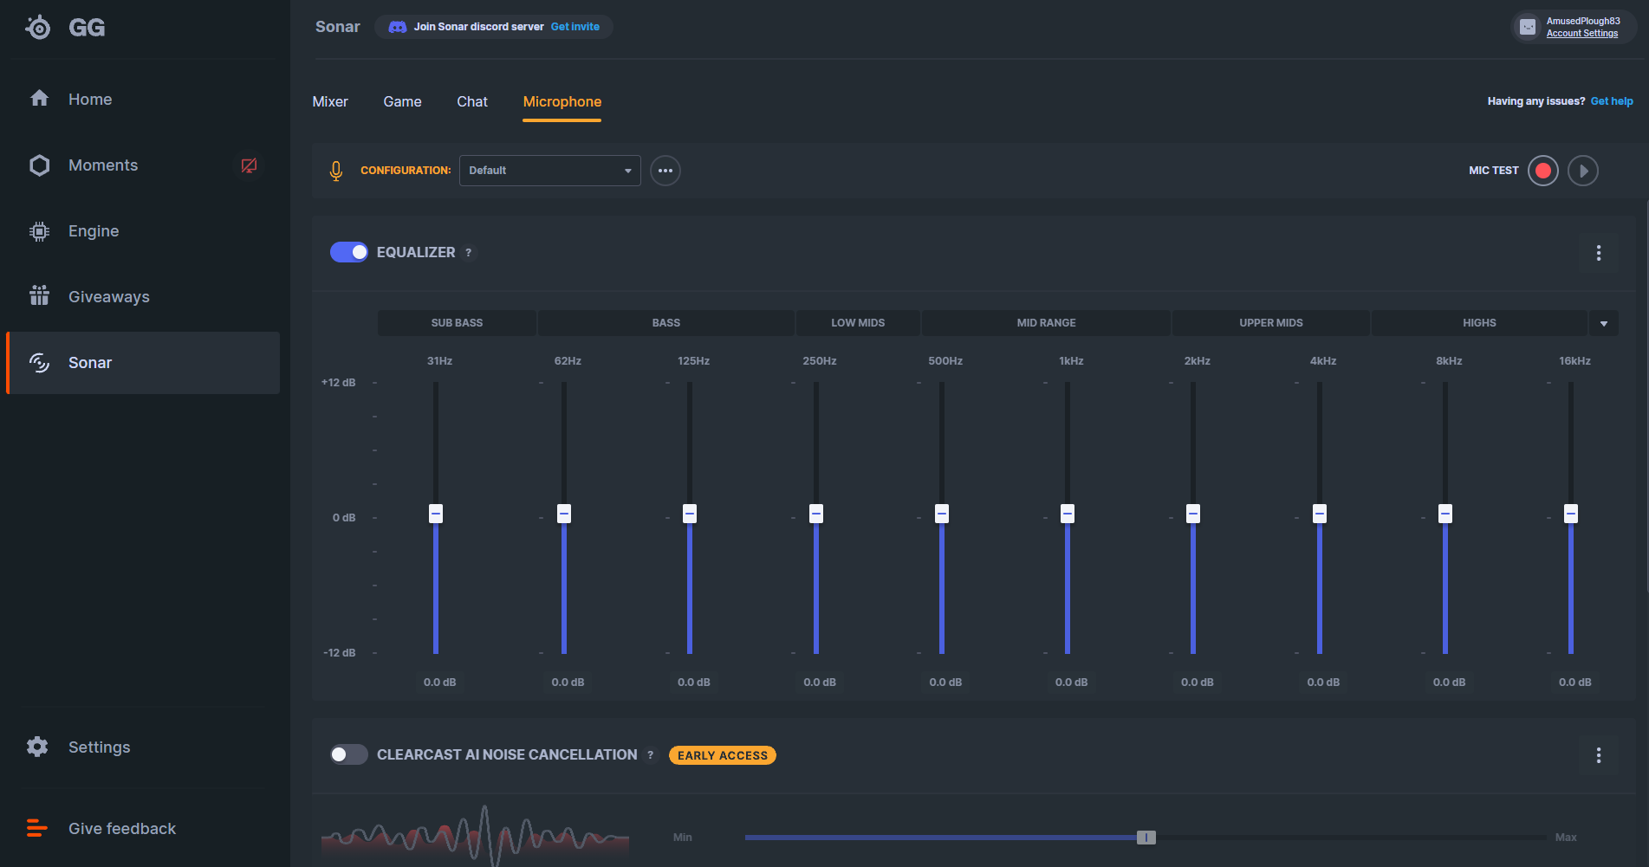The height and width of the screenshot is (867, 1649).
Task: Click the SteelSeries GG logo icon
Action: point(38,28)
